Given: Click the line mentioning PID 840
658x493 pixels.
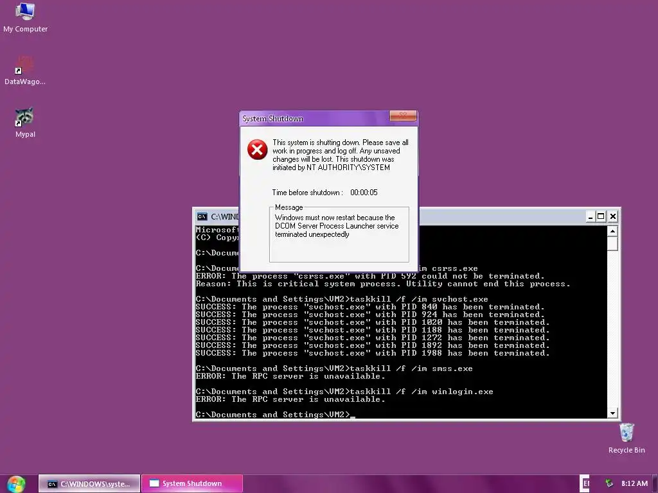Looking at the screenshot, I should [370, 307].
